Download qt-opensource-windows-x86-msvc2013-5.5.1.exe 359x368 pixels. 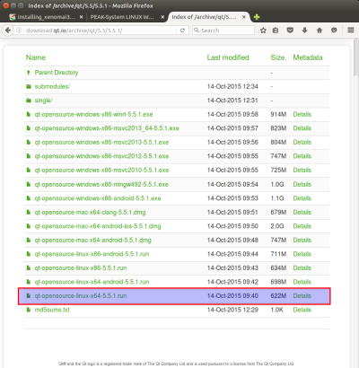[101, 142]
